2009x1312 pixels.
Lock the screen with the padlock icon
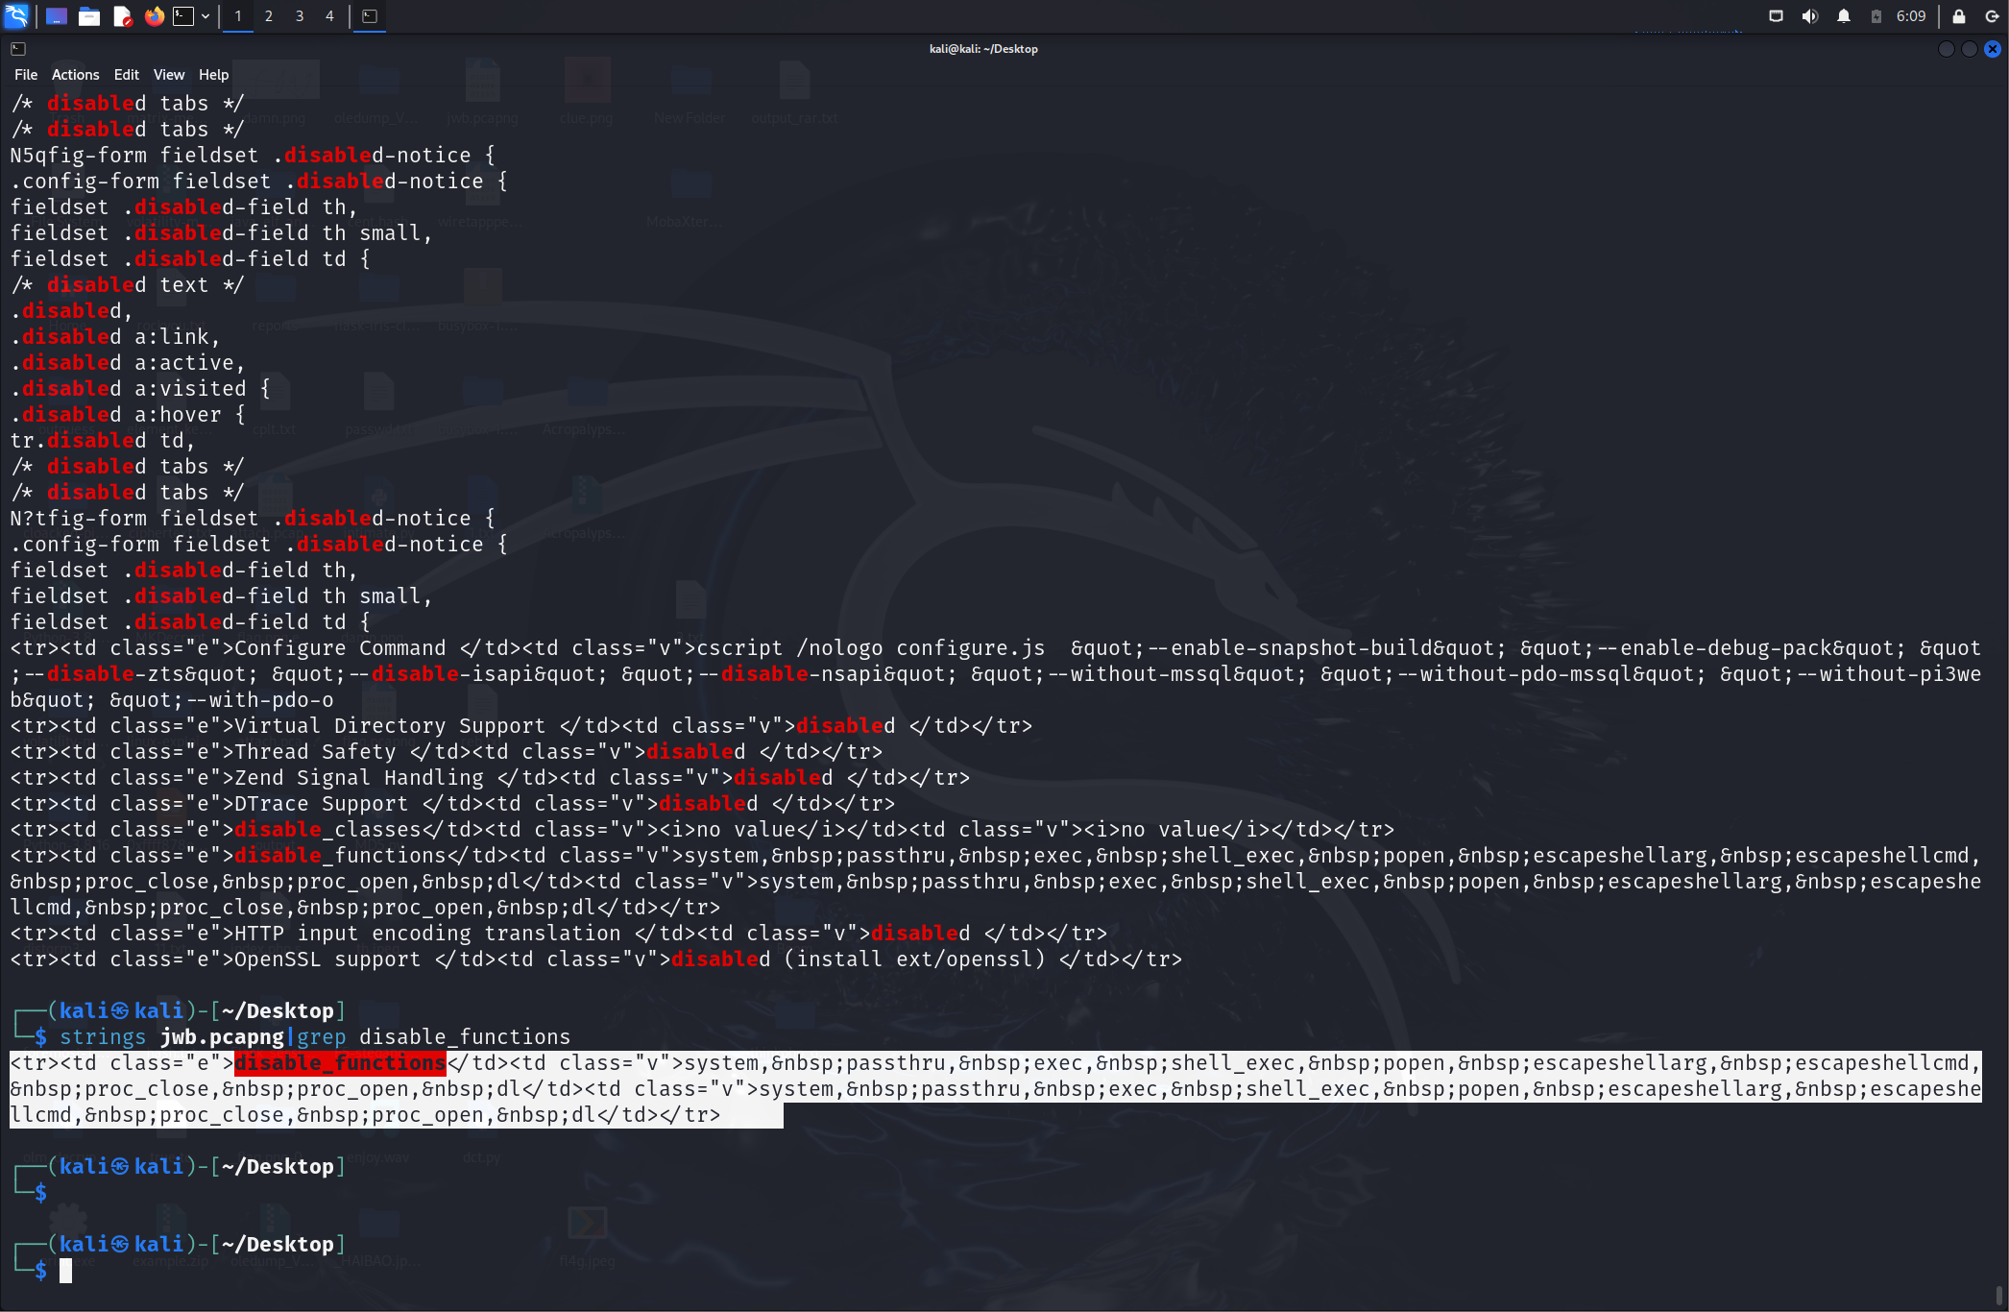[1959, 16]
